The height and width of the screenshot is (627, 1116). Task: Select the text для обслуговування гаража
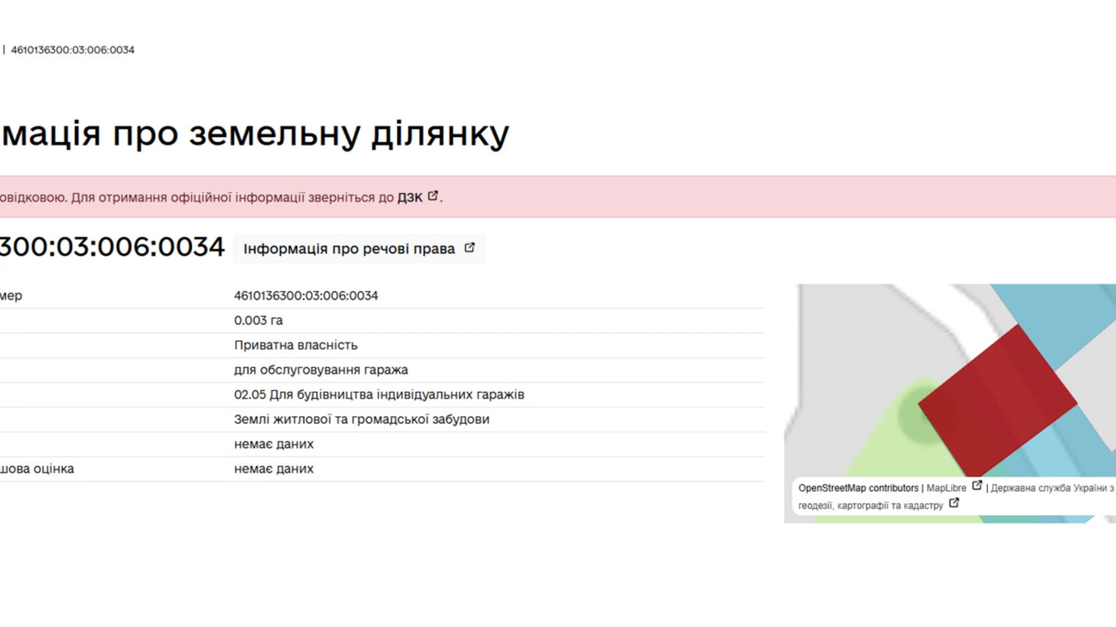[321, 370]
